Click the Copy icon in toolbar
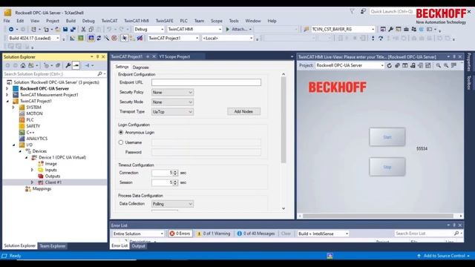 pos(91,30)
